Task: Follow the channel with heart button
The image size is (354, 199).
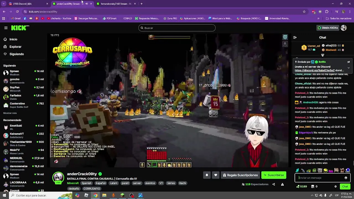Action: click(216, 175)
